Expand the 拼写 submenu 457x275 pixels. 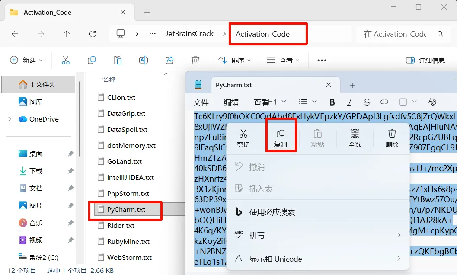point(318,235)
